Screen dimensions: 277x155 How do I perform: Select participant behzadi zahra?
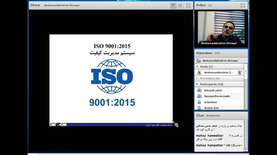pos(219,90)
